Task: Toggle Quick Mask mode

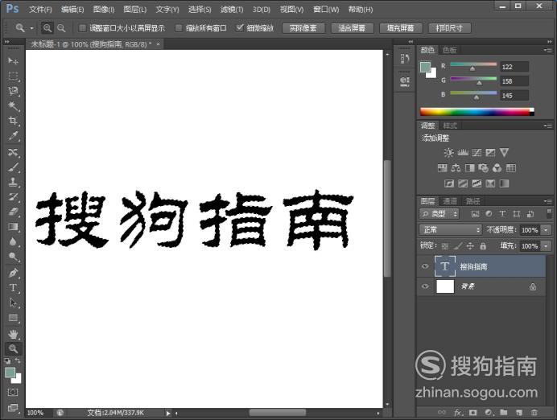Action: (x=13, y=393)
